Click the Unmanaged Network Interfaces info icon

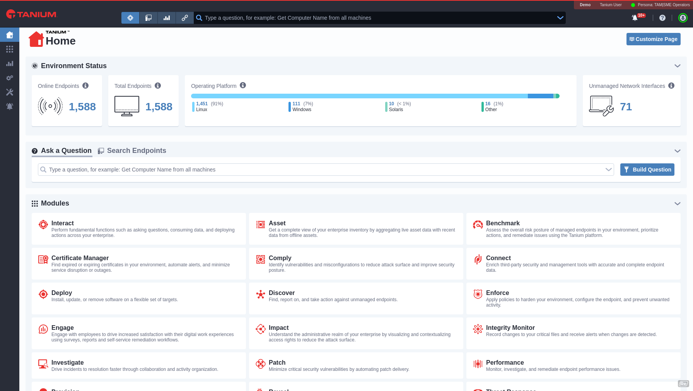coord(671,86)
